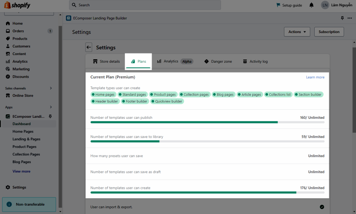Click the Content icon in sidebar

point(8,54)
